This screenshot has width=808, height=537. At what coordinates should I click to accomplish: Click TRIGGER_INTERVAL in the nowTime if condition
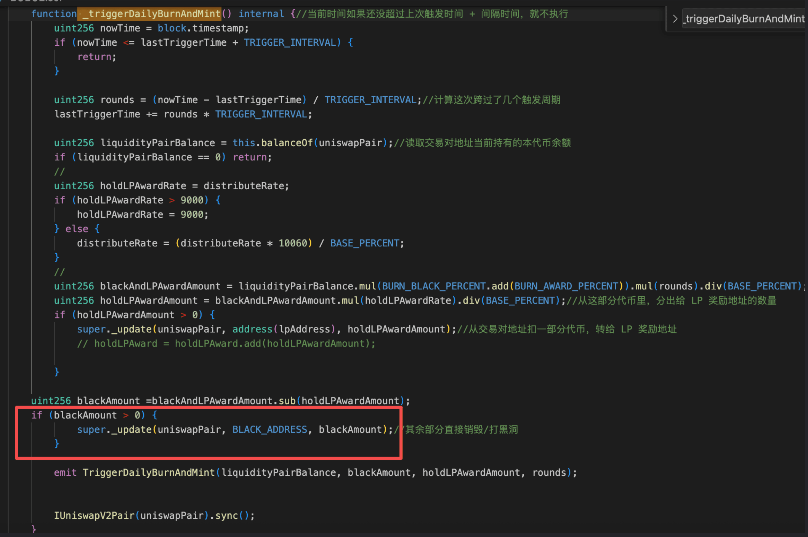(290, 43)
